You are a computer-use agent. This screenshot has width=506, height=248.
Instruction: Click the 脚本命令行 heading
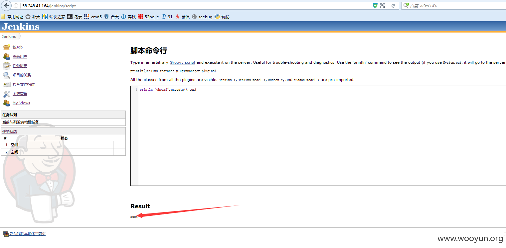point(149,51)
